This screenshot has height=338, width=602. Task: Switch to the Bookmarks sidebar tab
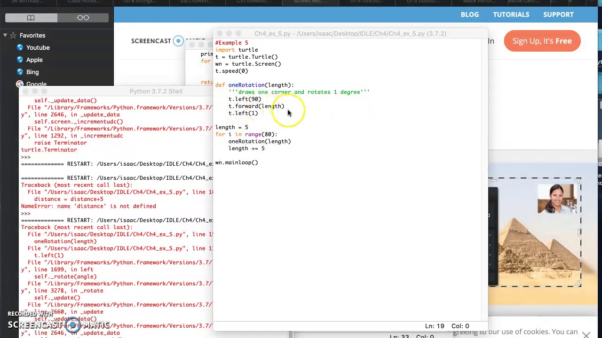pyautogui.click(x=31, y=18)
